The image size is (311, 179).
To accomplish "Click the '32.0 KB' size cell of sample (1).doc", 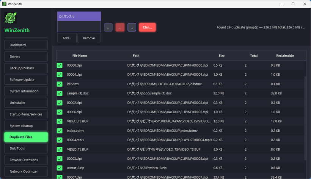I will point(218,93).
